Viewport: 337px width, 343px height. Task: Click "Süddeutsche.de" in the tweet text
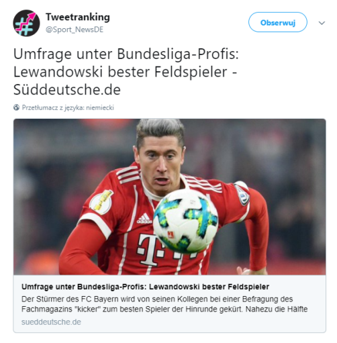(x=67, y=89)
